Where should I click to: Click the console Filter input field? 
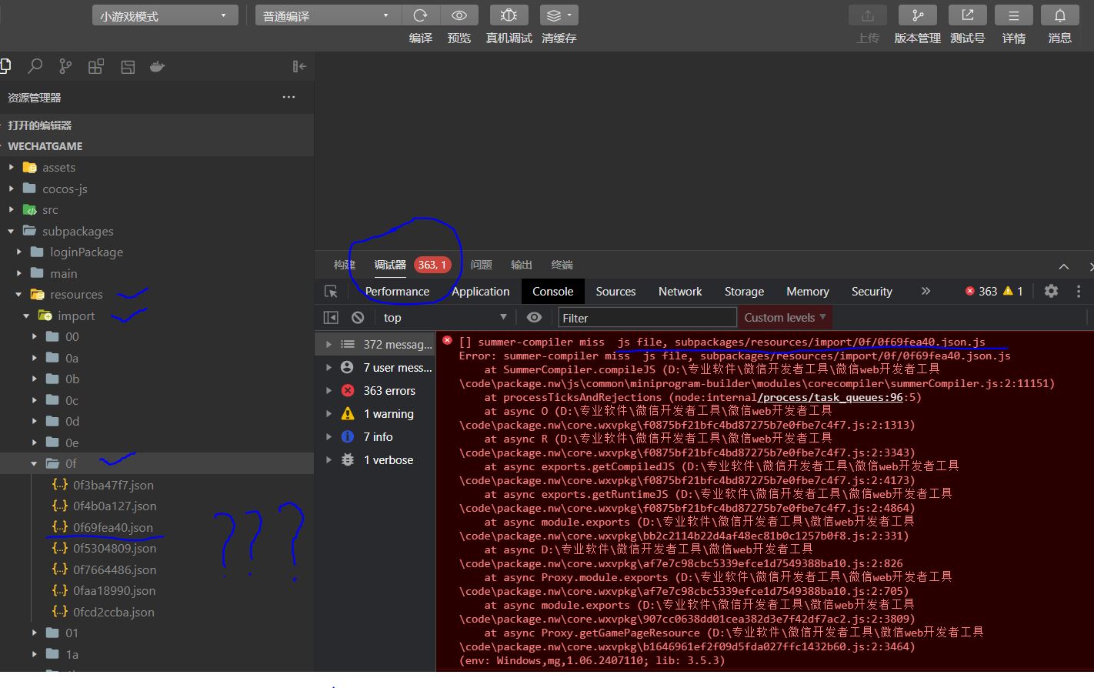646,318
